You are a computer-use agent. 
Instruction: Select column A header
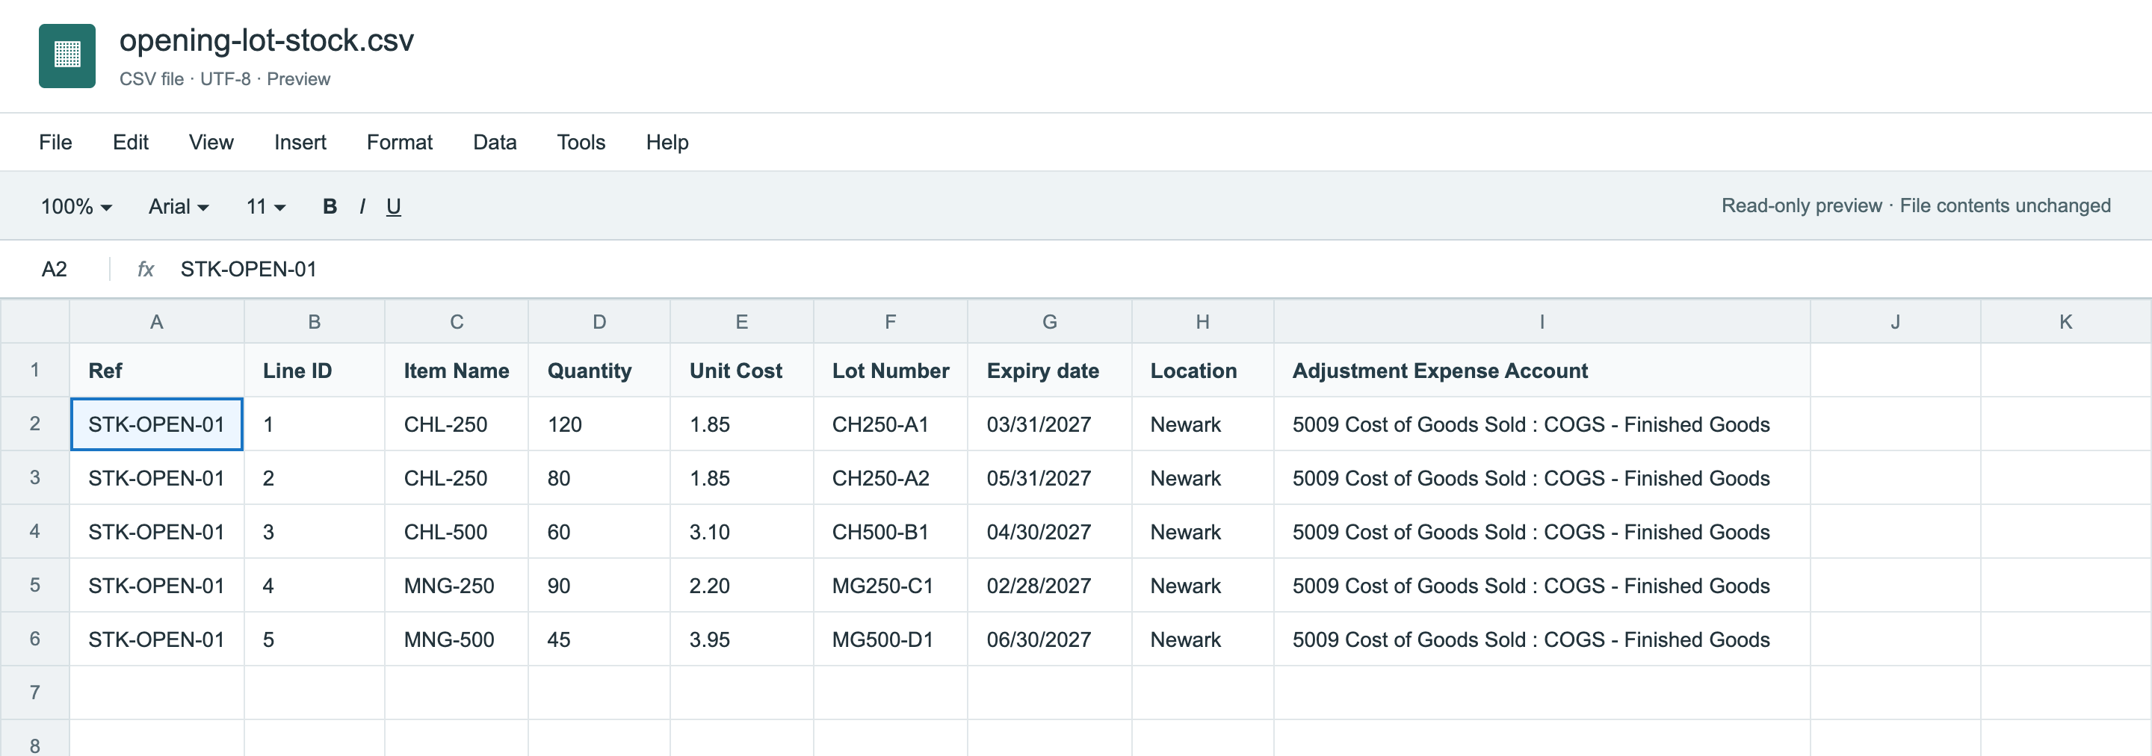(x=156, y=322)
